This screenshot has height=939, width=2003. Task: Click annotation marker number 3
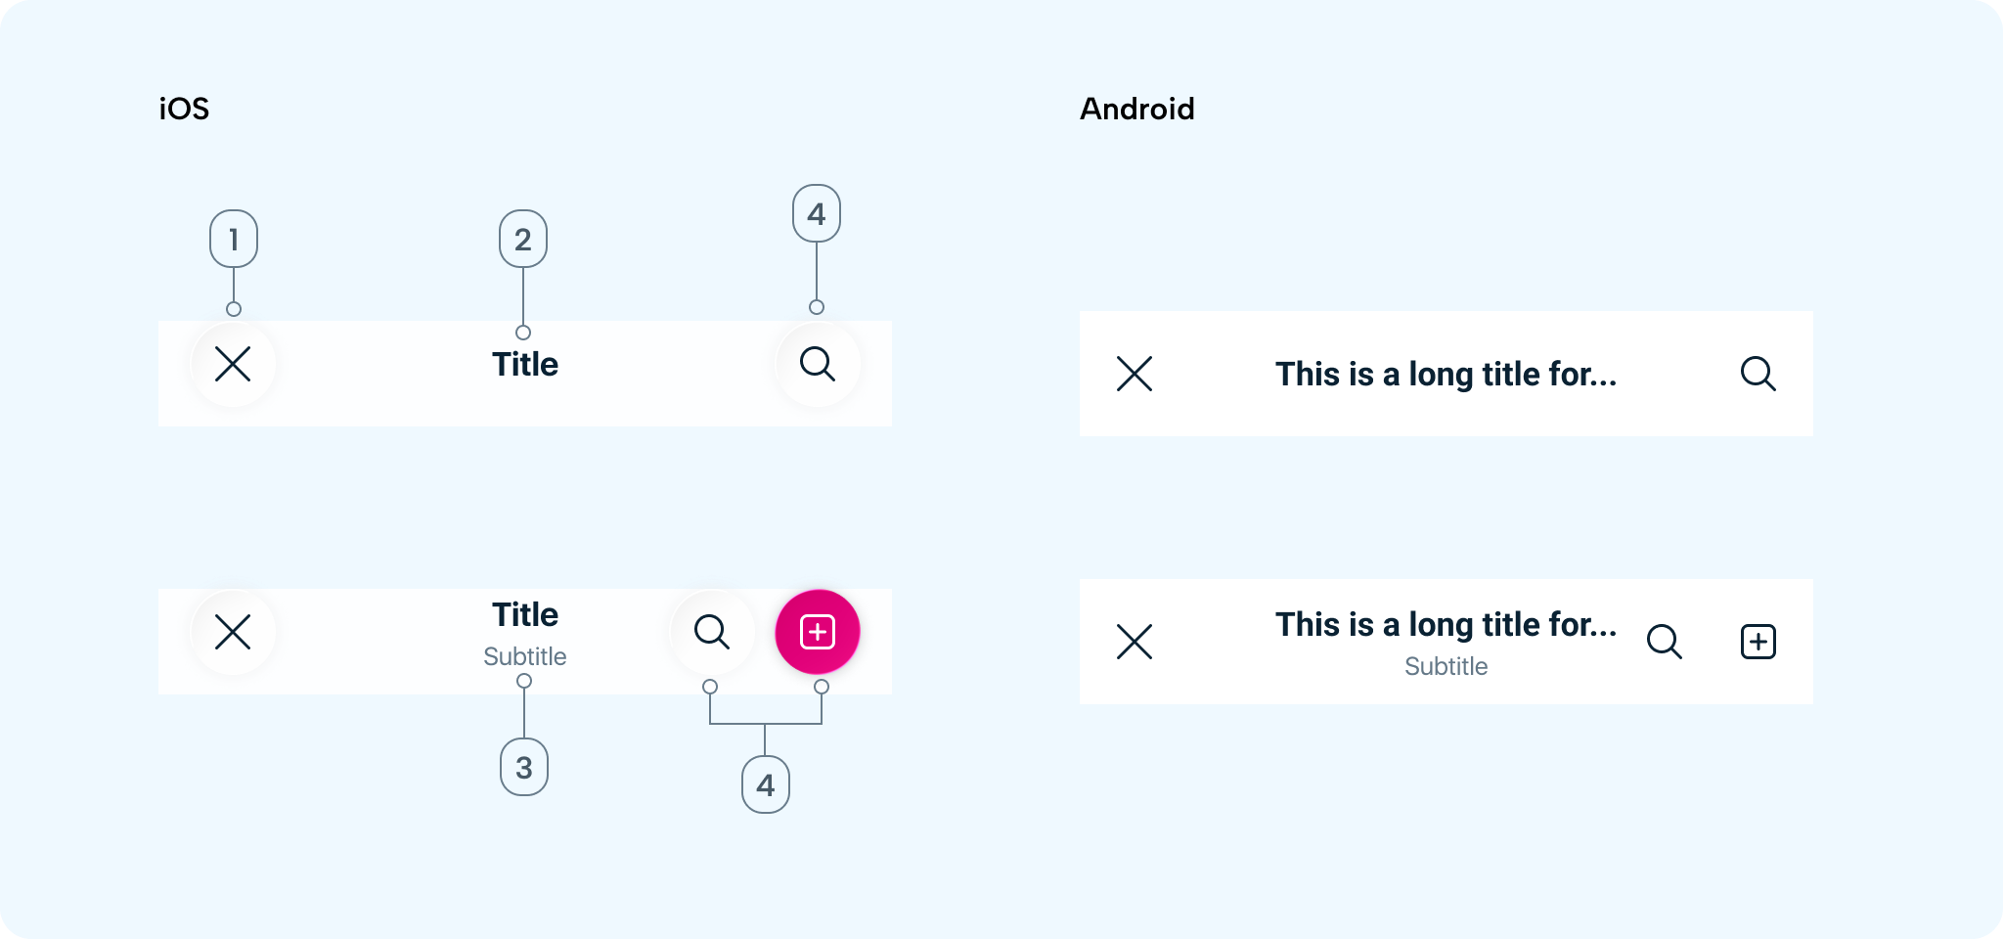pyautogui.click(x=524, y=767)
